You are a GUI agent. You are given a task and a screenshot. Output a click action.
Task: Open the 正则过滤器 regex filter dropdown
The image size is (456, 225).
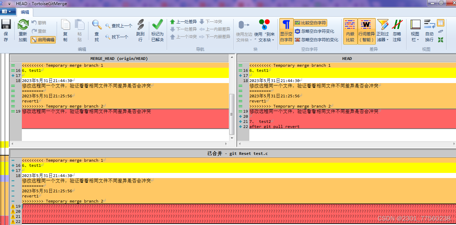click(x=383, y=31)
